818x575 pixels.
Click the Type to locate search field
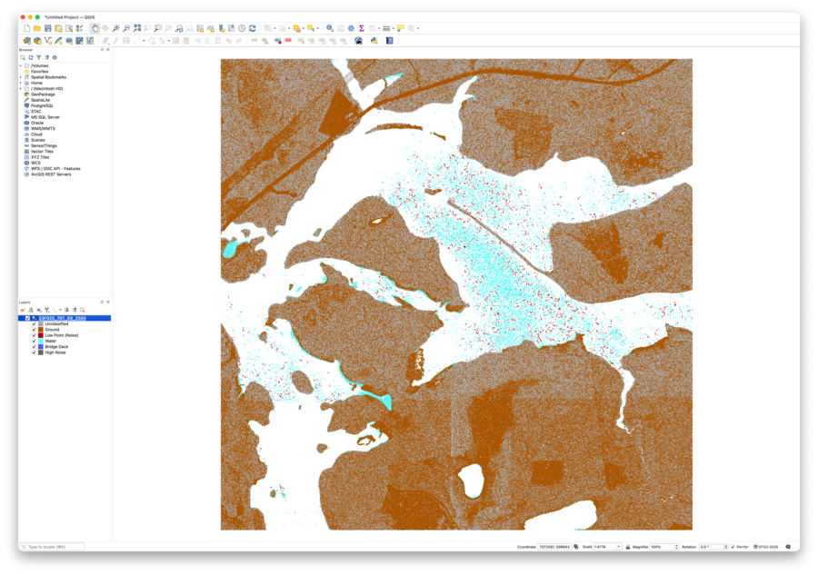[55, 547]
